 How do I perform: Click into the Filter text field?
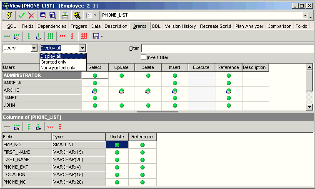[x=227, y=48]
